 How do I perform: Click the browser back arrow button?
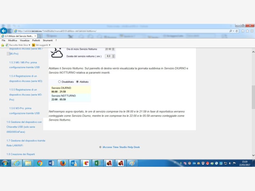(4, 31)
